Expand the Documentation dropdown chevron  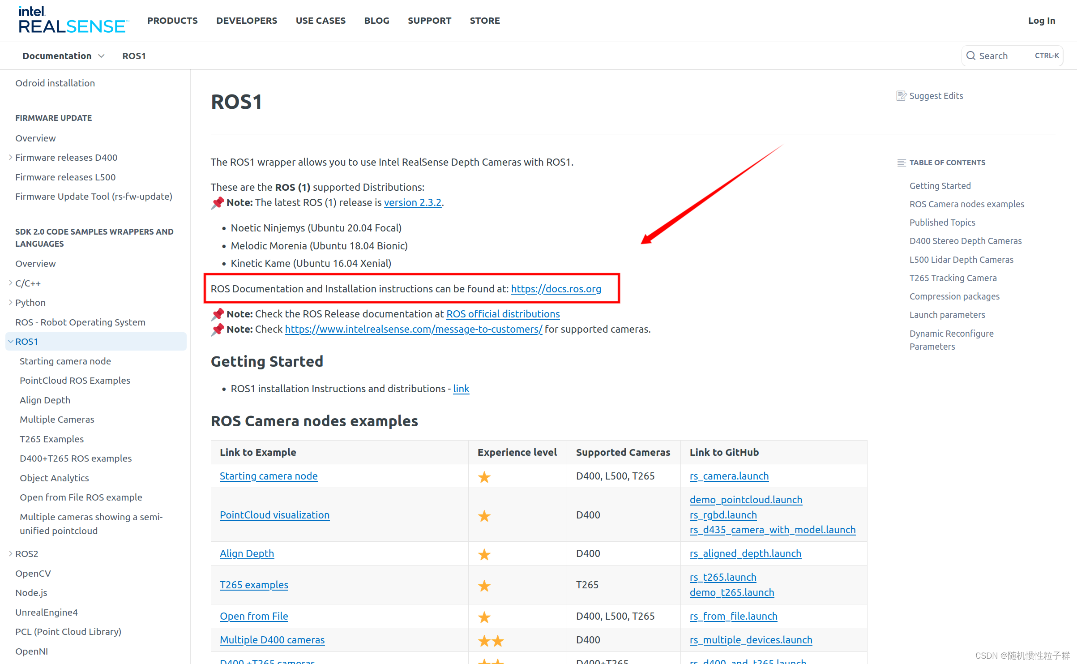coord(102,56)
